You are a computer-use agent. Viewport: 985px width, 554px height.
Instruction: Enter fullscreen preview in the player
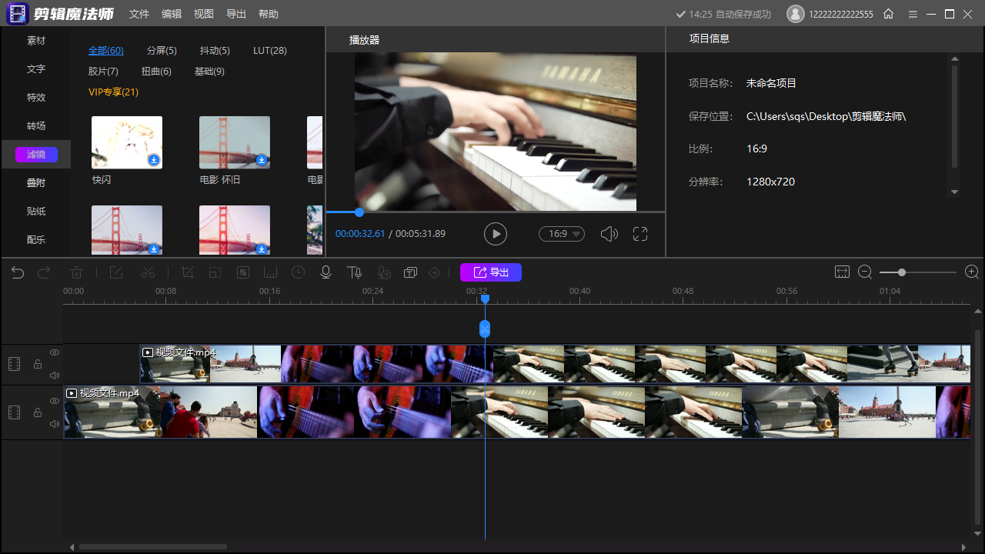point(640,234)
